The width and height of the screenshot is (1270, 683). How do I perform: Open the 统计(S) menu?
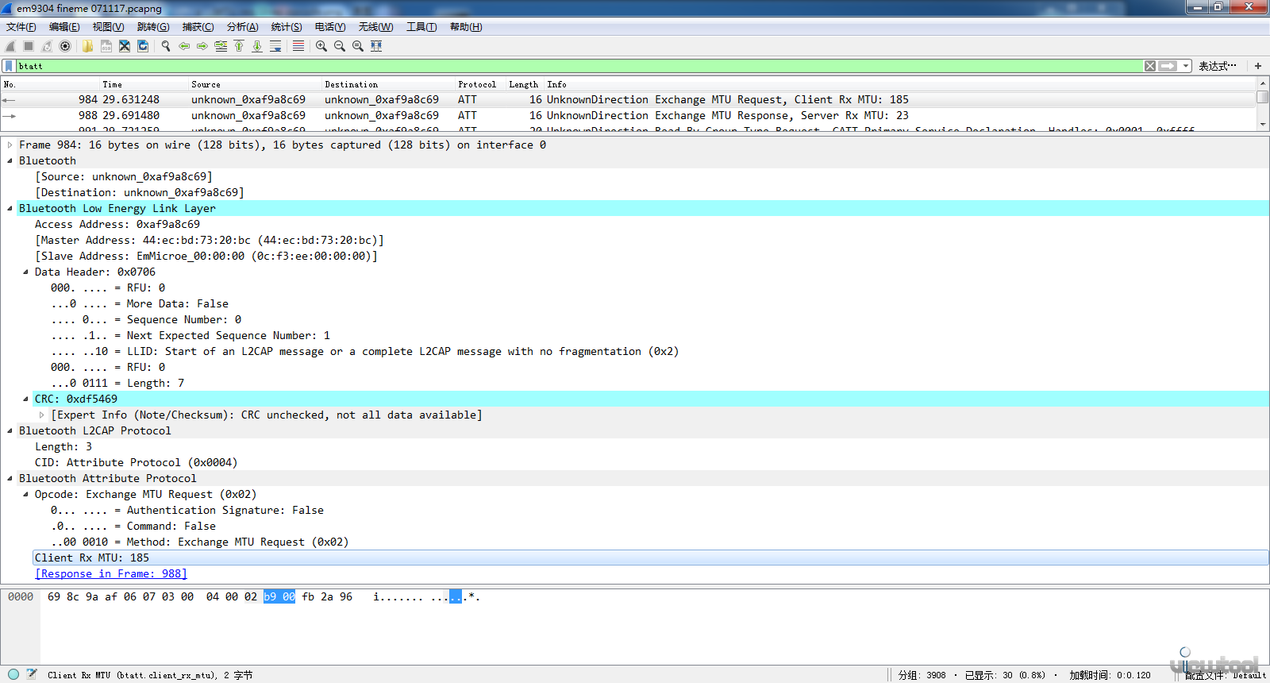point(286,27)
